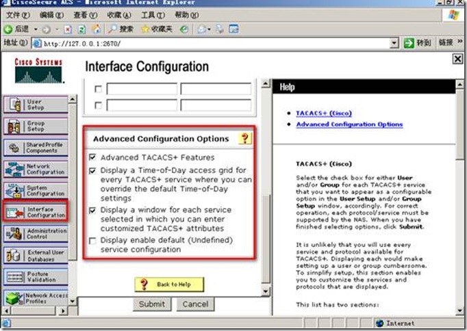
Task: Check the upper empty service row checkbox
Action: [98, 89]
